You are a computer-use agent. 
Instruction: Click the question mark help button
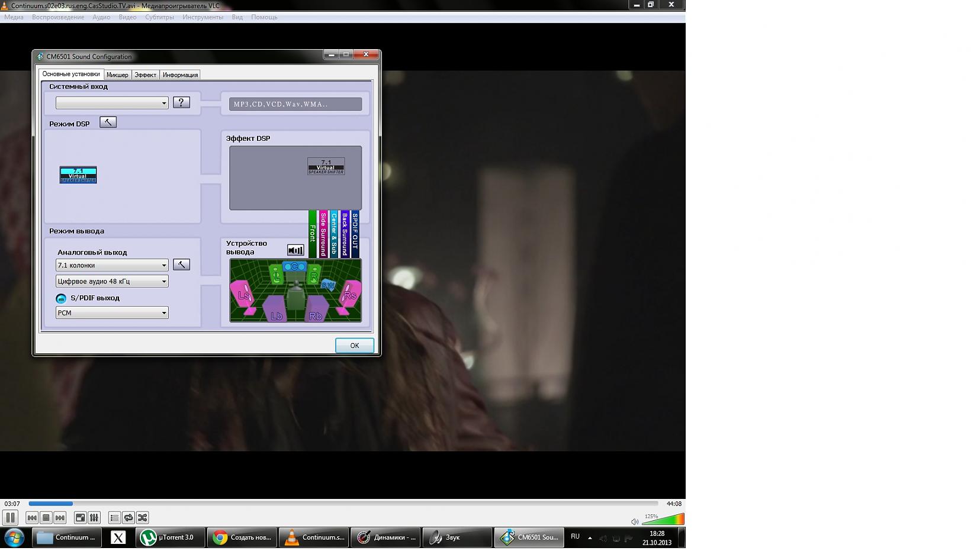tap(181, 102)
